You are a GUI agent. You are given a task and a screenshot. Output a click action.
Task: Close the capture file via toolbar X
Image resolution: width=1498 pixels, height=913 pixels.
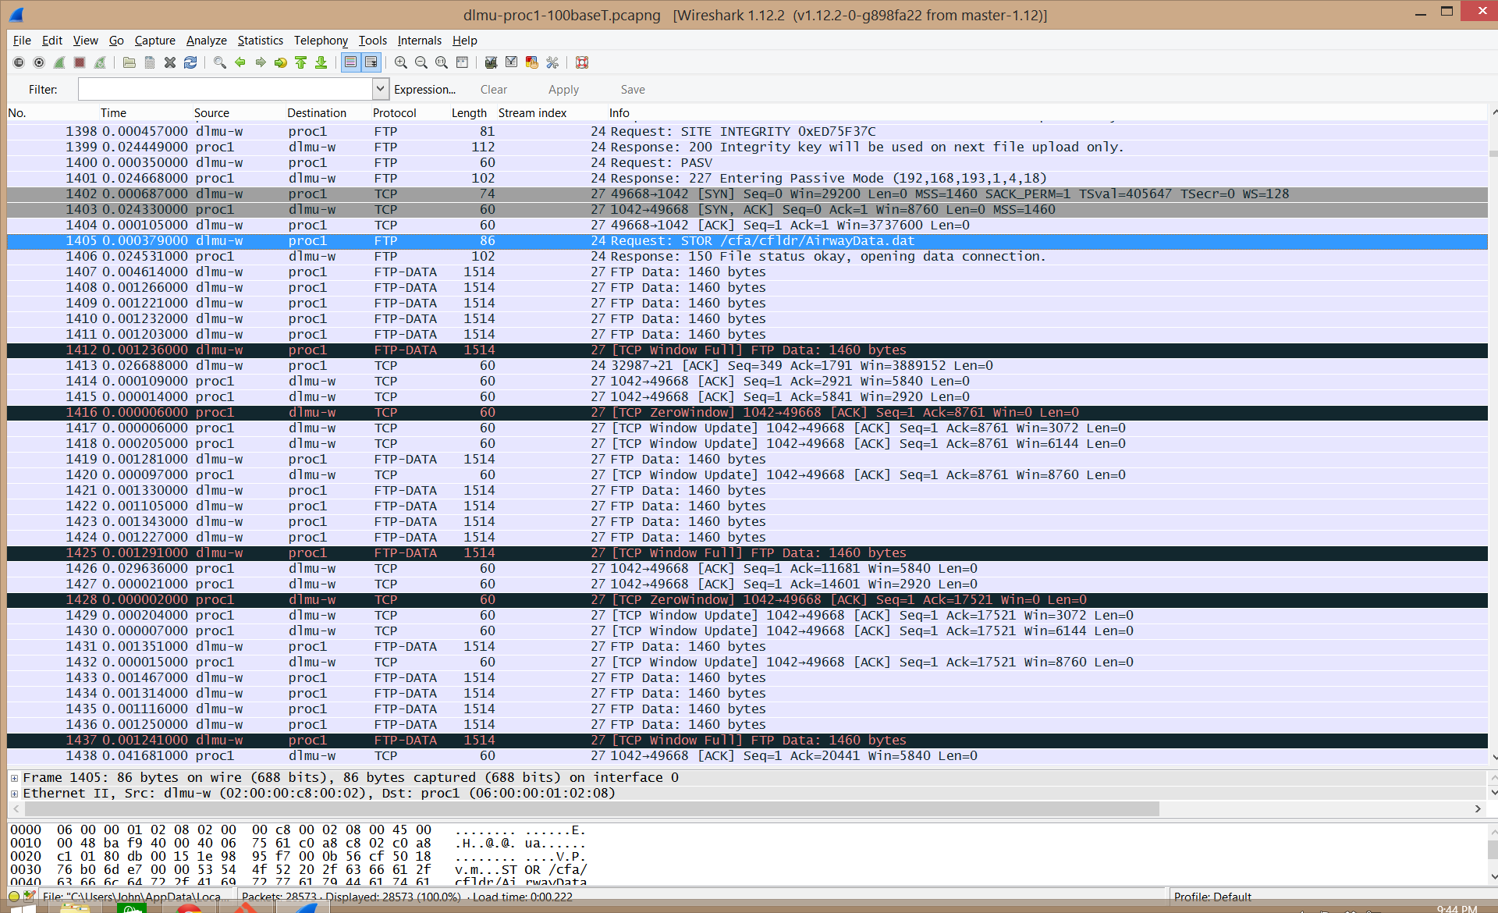170,62
